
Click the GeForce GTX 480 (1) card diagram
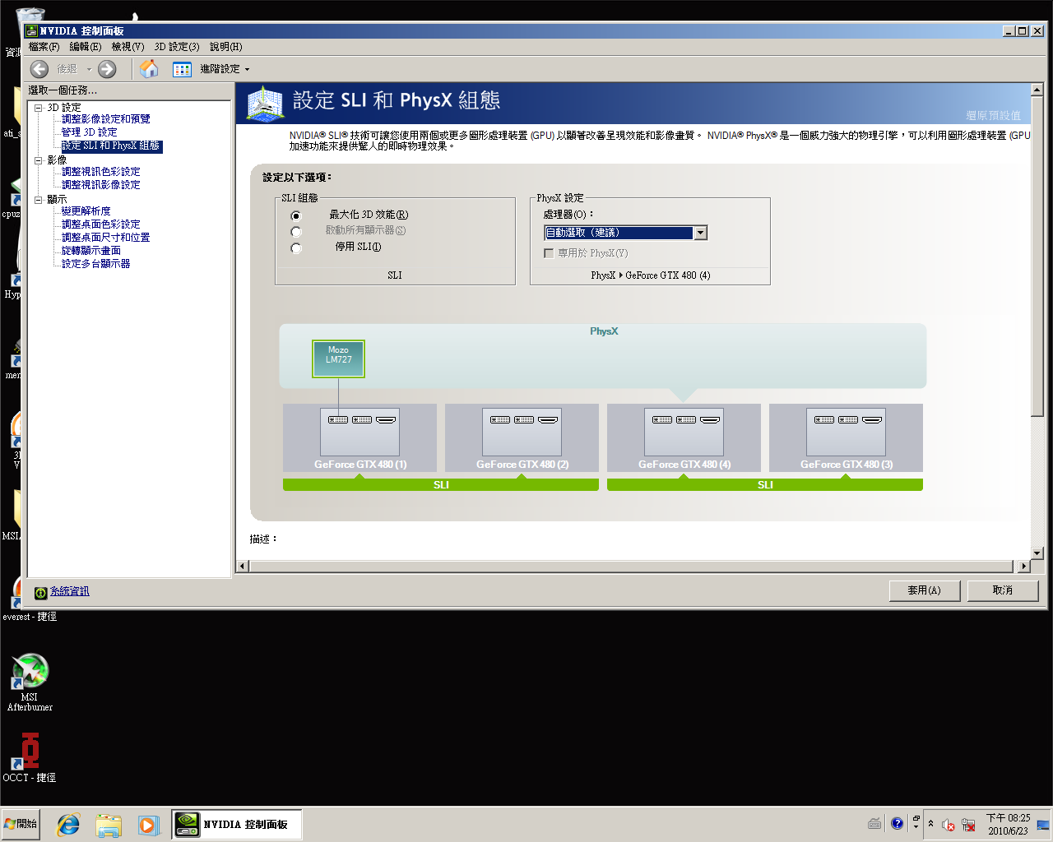tap(360, 437)
